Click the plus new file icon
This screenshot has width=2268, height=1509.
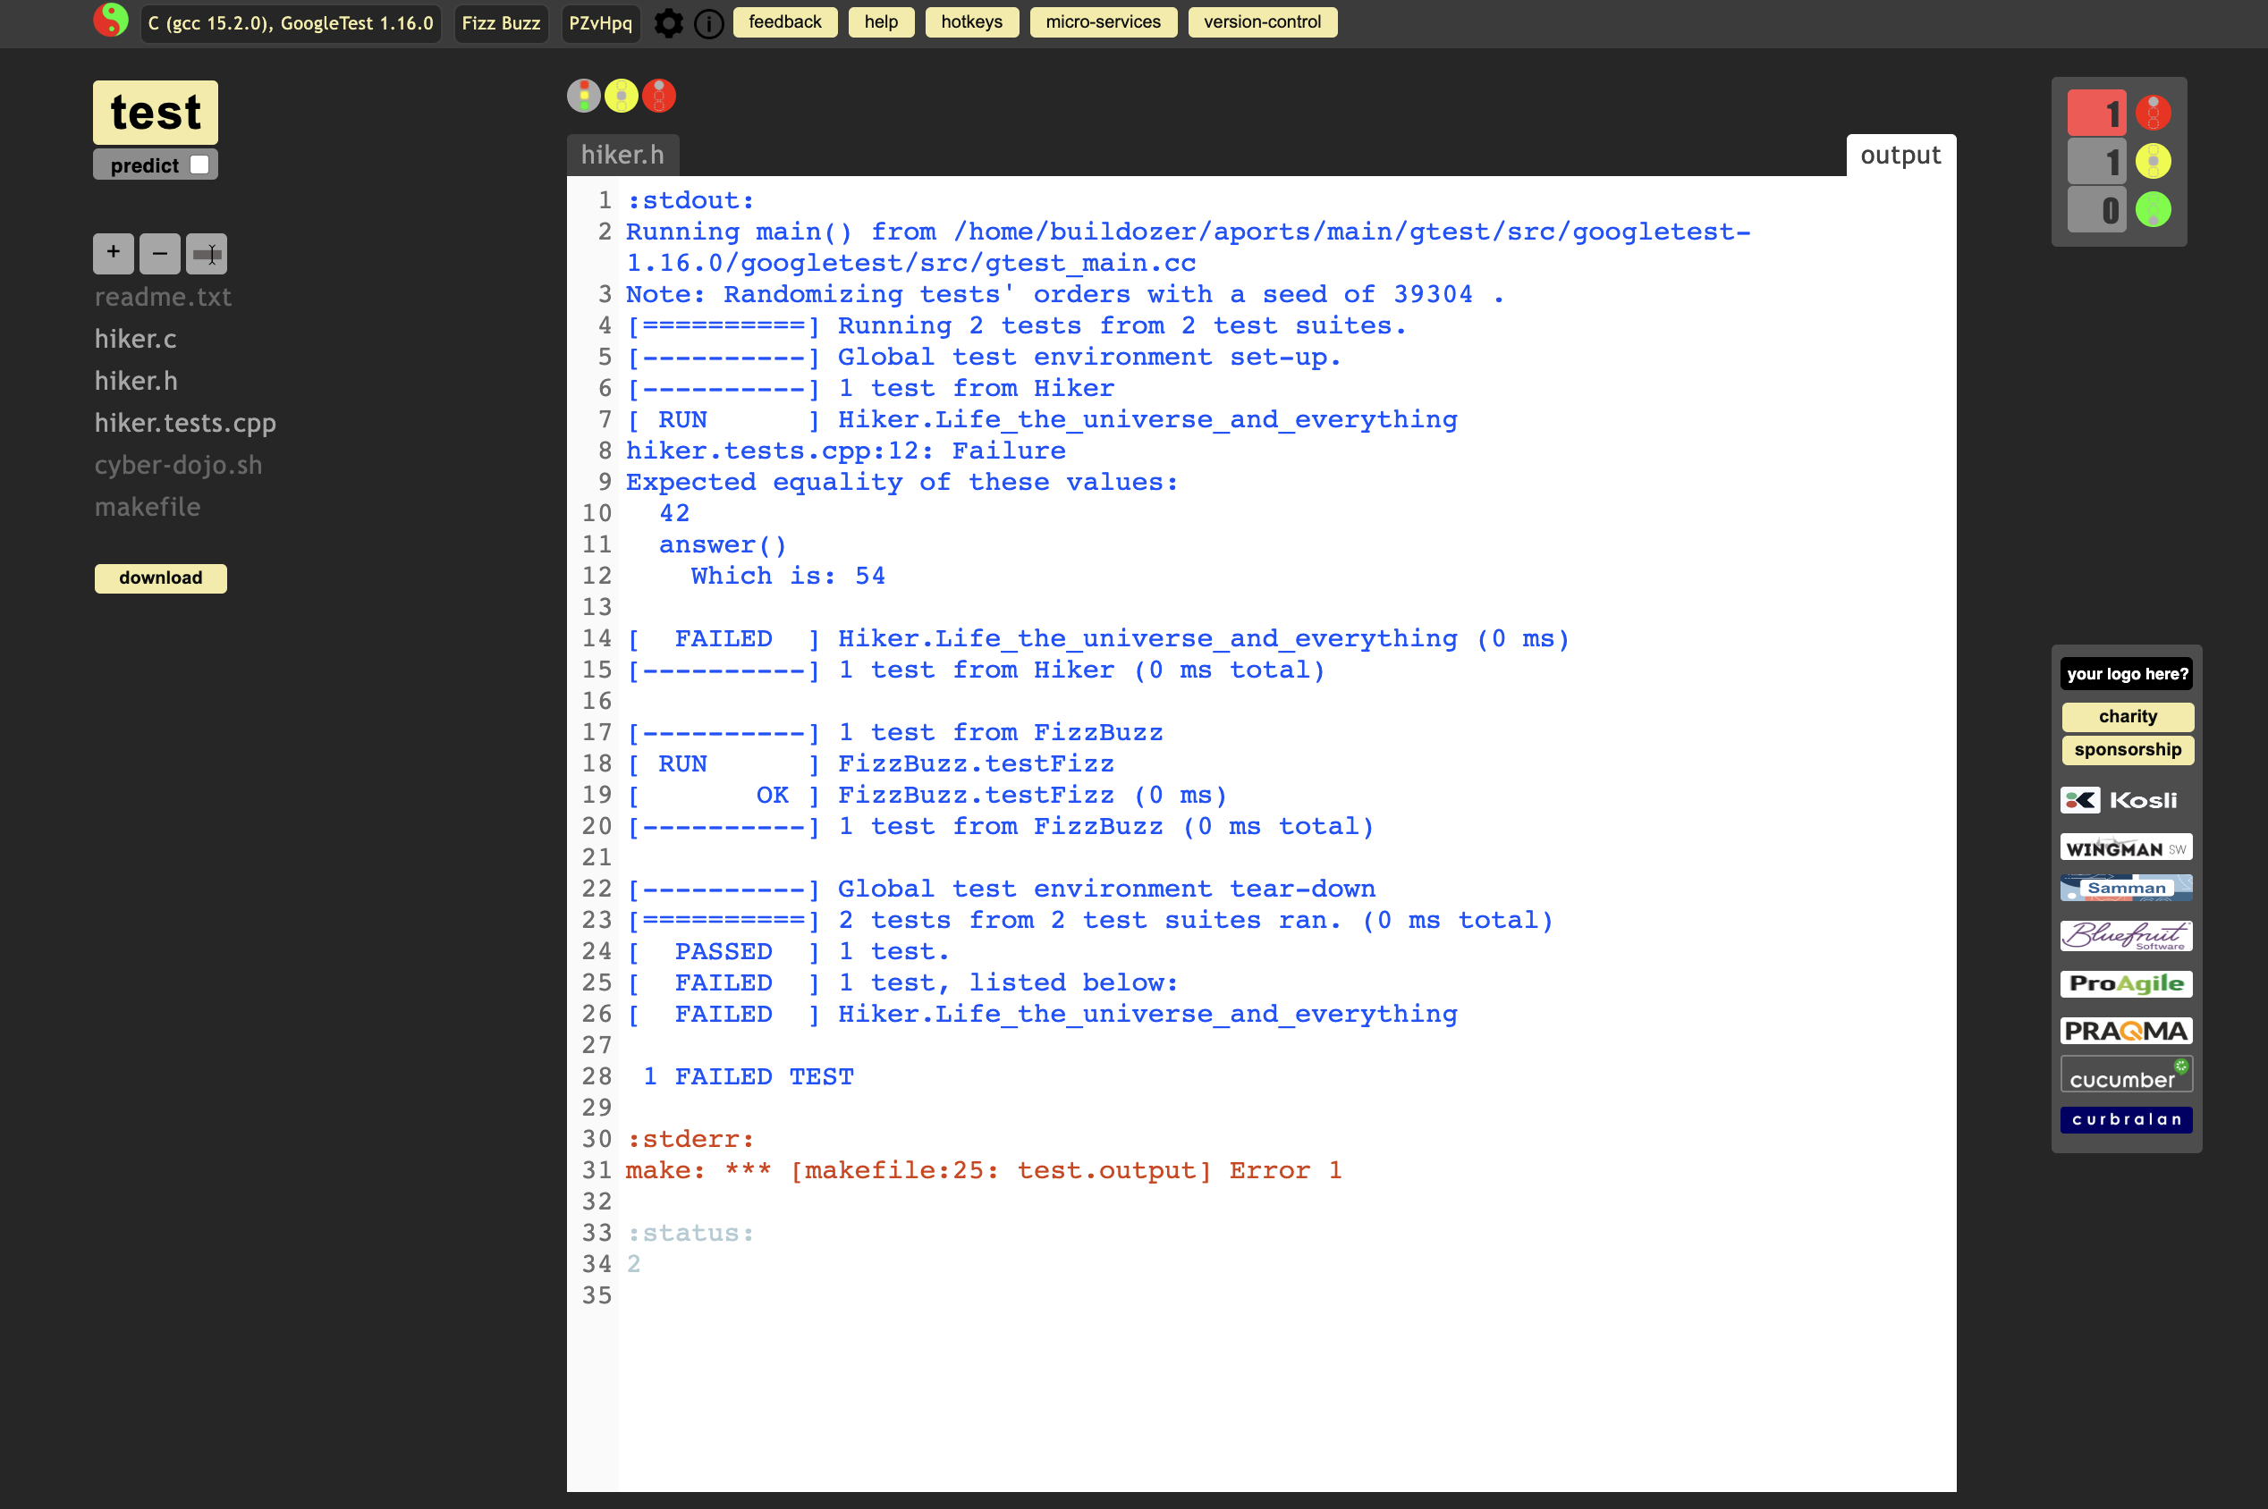[114, 253]
